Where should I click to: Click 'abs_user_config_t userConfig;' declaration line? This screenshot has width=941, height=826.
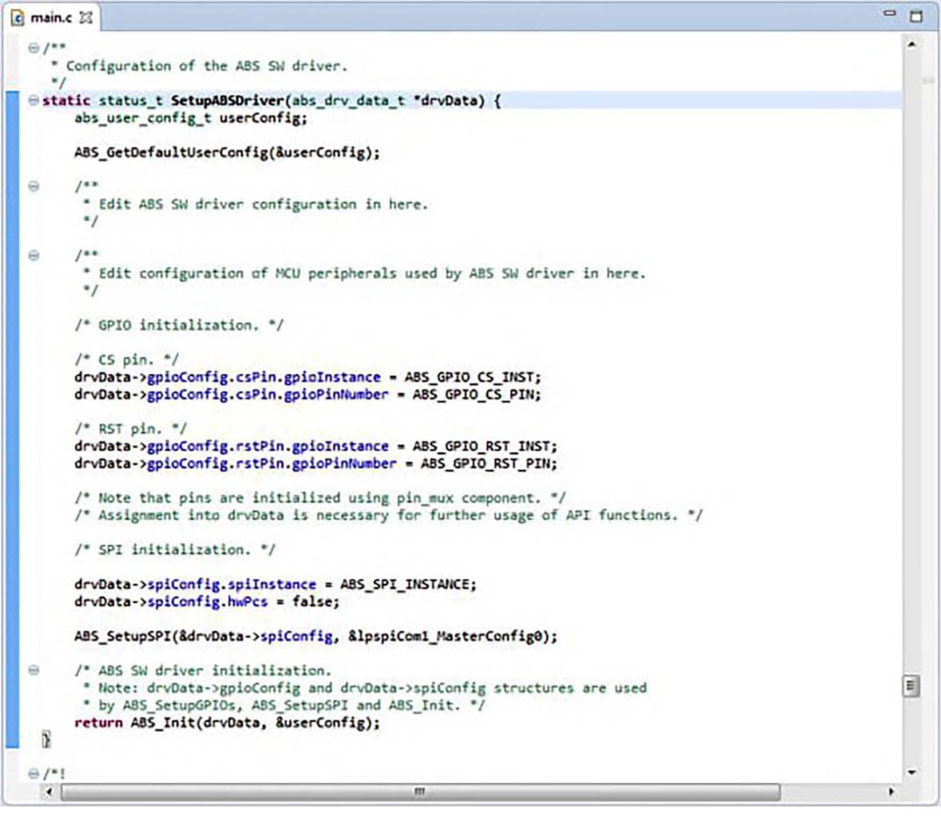pyautogui.click(x=190, y=119)
